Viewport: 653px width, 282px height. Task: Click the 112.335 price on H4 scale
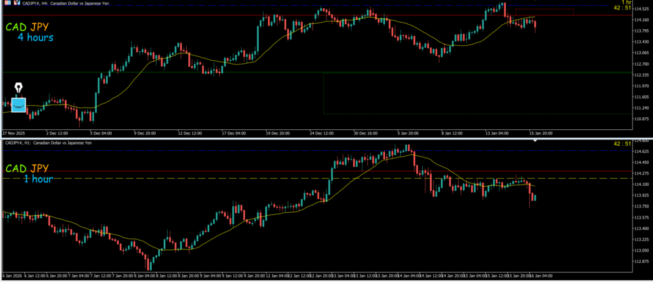point(639,75)
